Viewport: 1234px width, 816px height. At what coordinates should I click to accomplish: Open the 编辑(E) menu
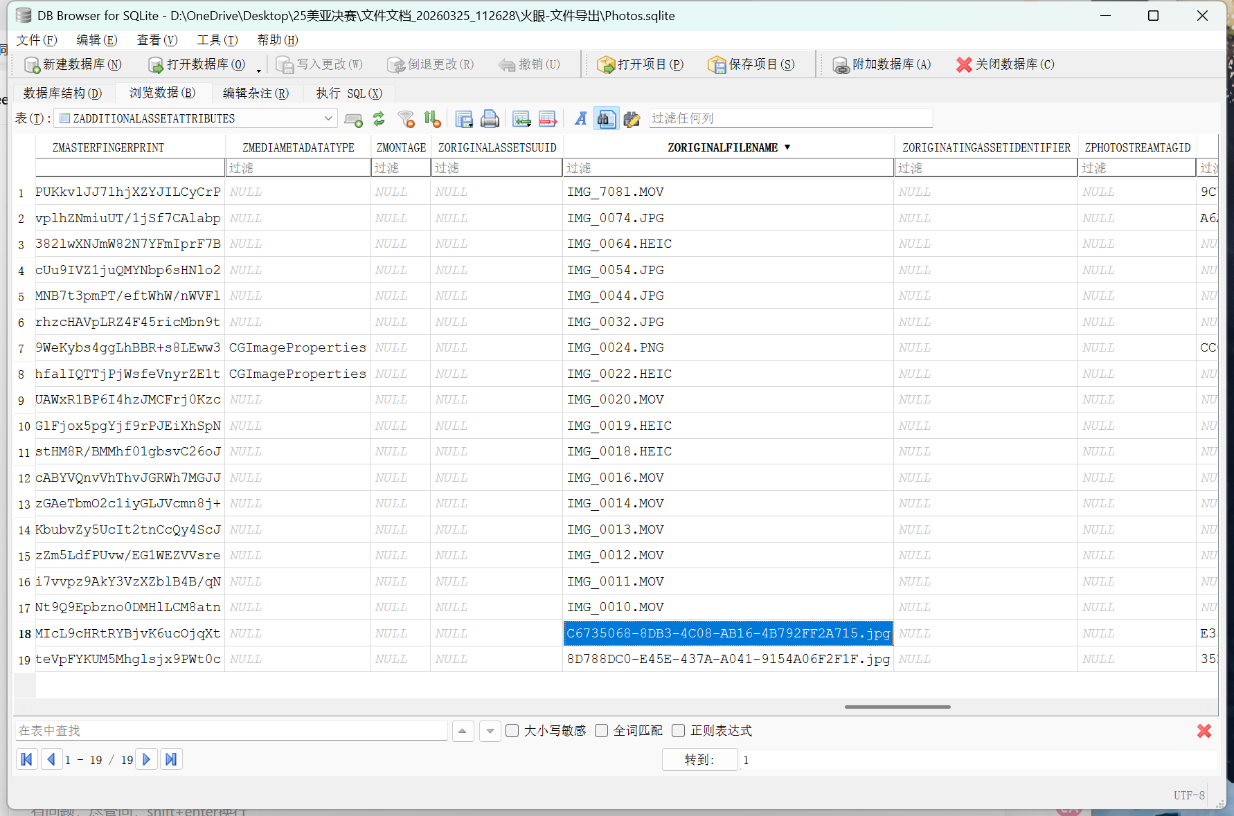click(97, 40)
